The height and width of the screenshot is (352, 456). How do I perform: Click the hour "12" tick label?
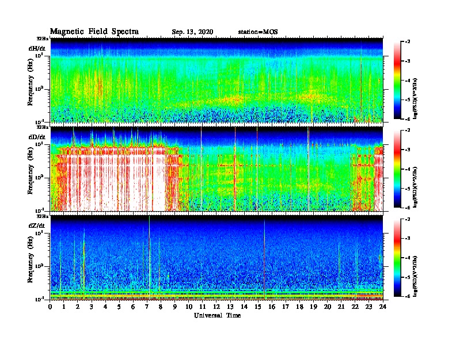[x=216, y=307]
